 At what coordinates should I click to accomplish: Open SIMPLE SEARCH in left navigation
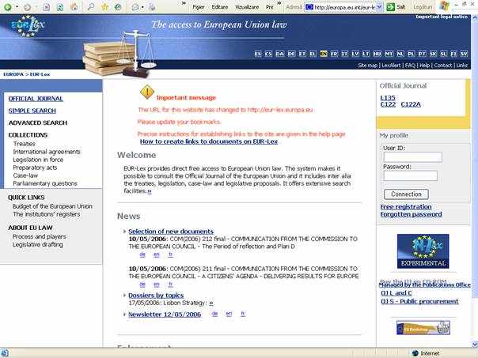coord(32,111)
